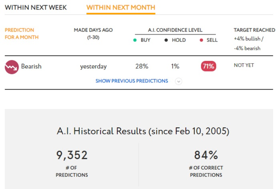
Task: Click the Prediction For A Month header
Action: point(22,33)
